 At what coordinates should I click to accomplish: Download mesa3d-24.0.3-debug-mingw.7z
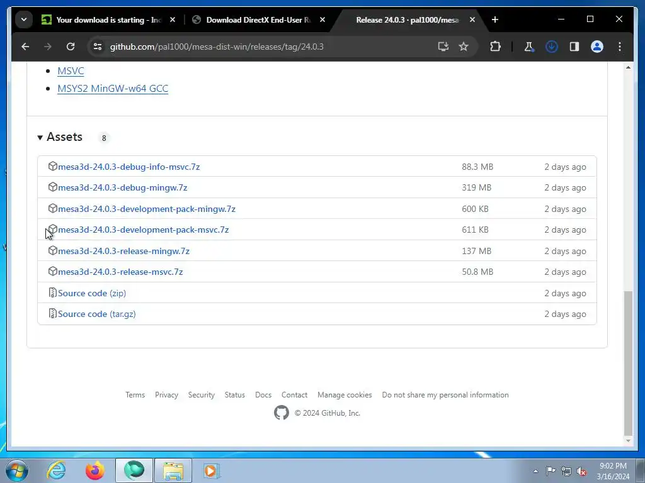click(x=123, y=187)
